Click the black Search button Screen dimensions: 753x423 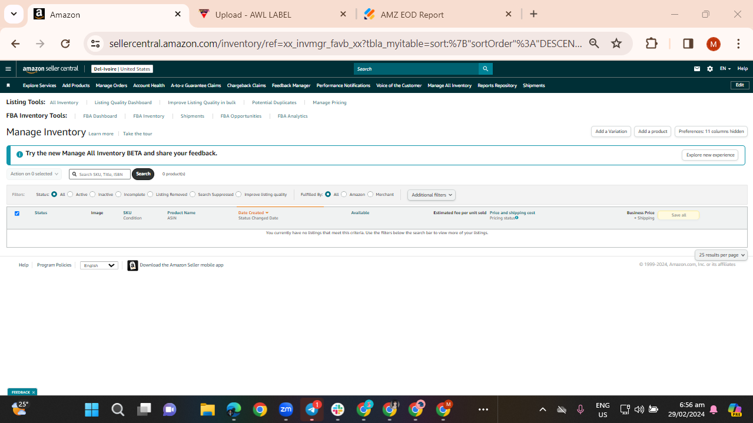pyautogui.click(x=143, y=174)
